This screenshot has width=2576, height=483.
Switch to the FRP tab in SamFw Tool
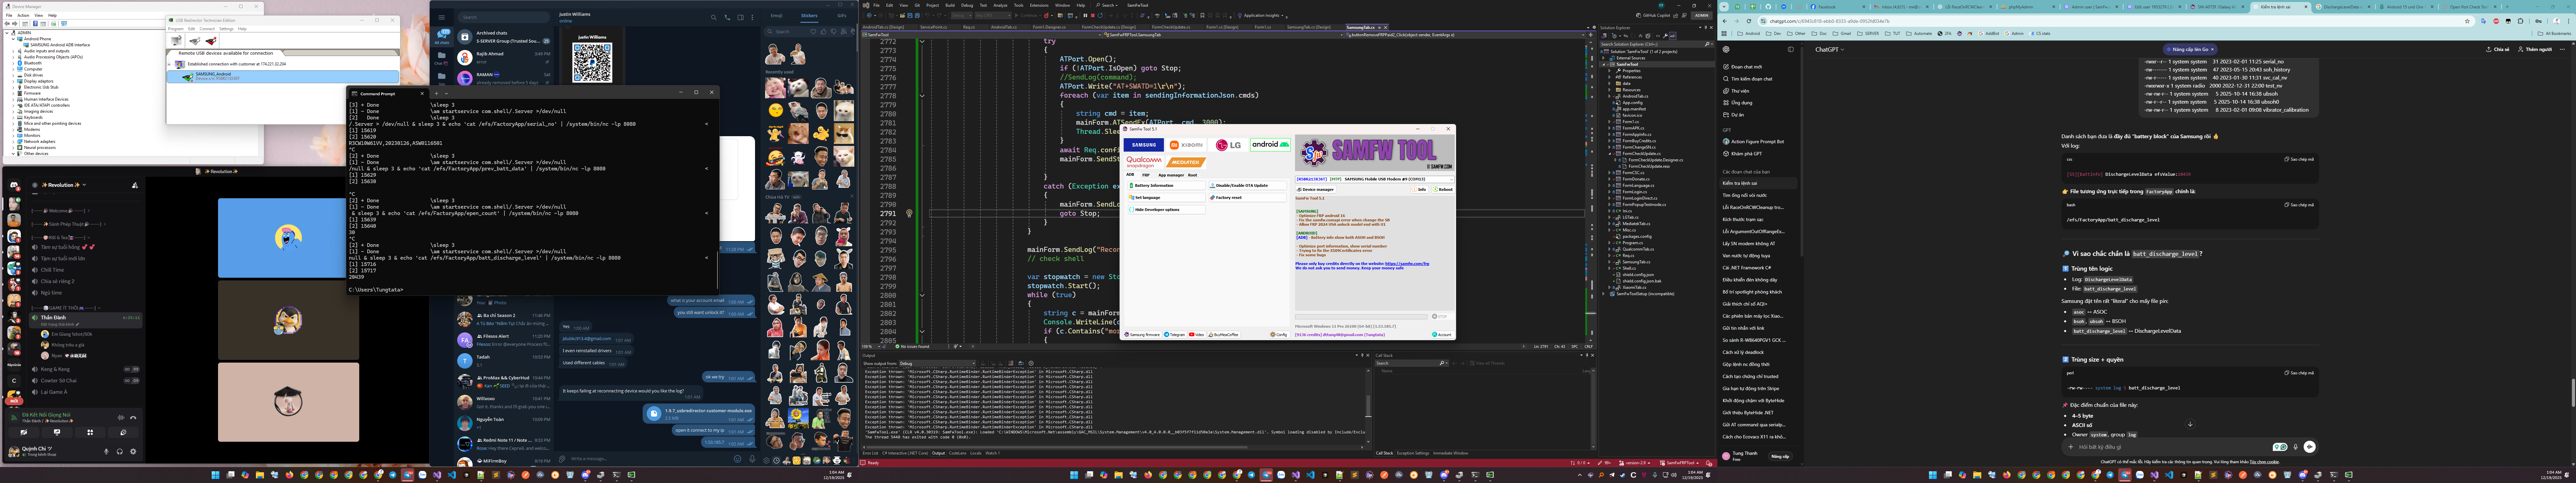1146,175
